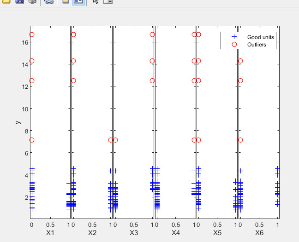The image size is (299, 242).
Task: Click the topmost outlier circle in X1 panel
Action: (32, 35)
